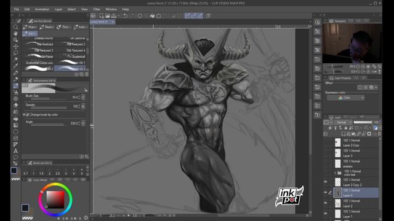This screenshot has height=221, width=394.
Task: Click the Undo arrow in command bar
Action: tap(126, 16)
